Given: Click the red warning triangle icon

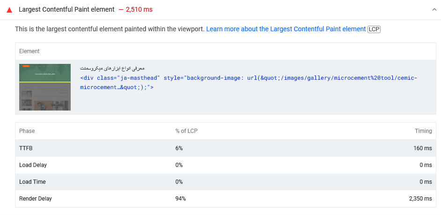Looking at the screenshot, I should coord(9,10).
